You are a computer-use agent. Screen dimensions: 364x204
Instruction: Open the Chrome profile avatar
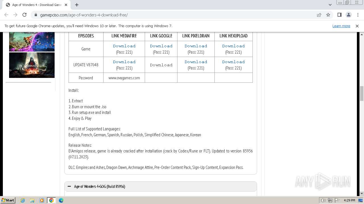348,15
